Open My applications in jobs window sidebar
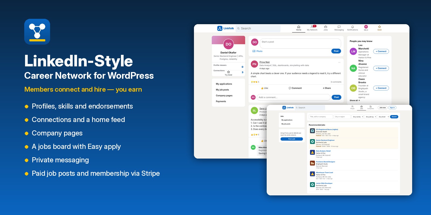The image size is (431, 215). tap(287, 120)
